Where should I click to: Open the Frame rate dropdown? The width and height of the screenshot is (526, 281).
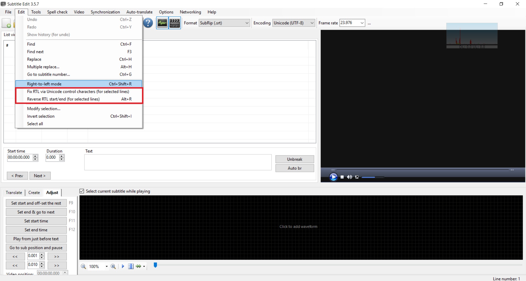(362, 23)
